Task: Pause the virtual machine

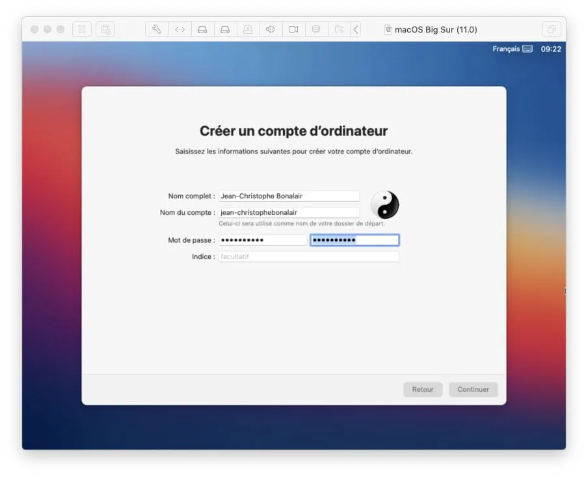Action: pos(81,29)
